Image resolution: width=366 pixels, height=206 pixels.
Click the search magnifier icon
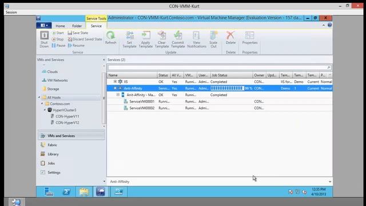click(329, 68)
